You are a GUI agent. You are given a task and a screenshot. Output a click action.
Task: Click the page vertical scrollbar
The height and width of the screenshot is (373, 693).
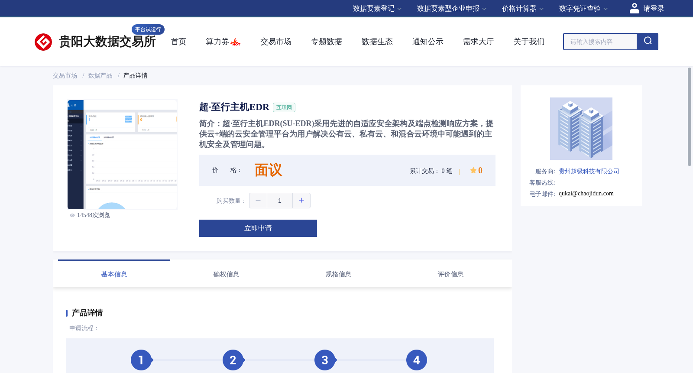[690, 117]
